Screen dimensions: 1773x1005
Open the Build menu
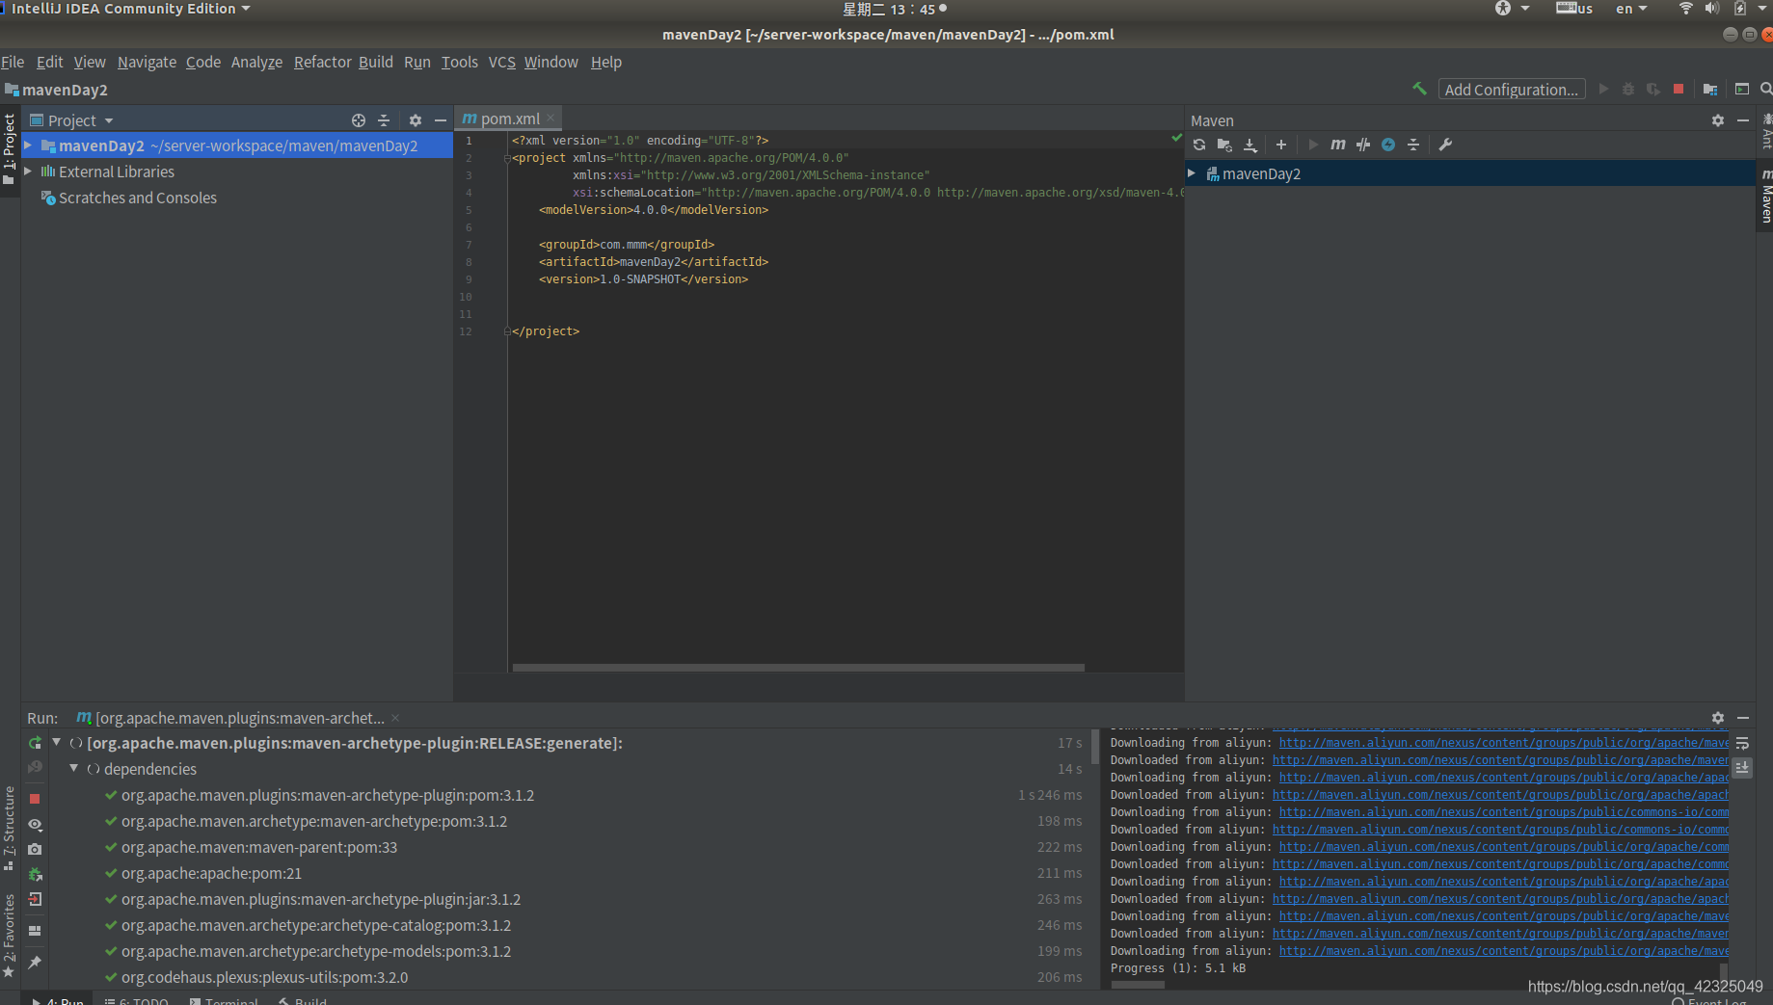click(x=376, y=62)
